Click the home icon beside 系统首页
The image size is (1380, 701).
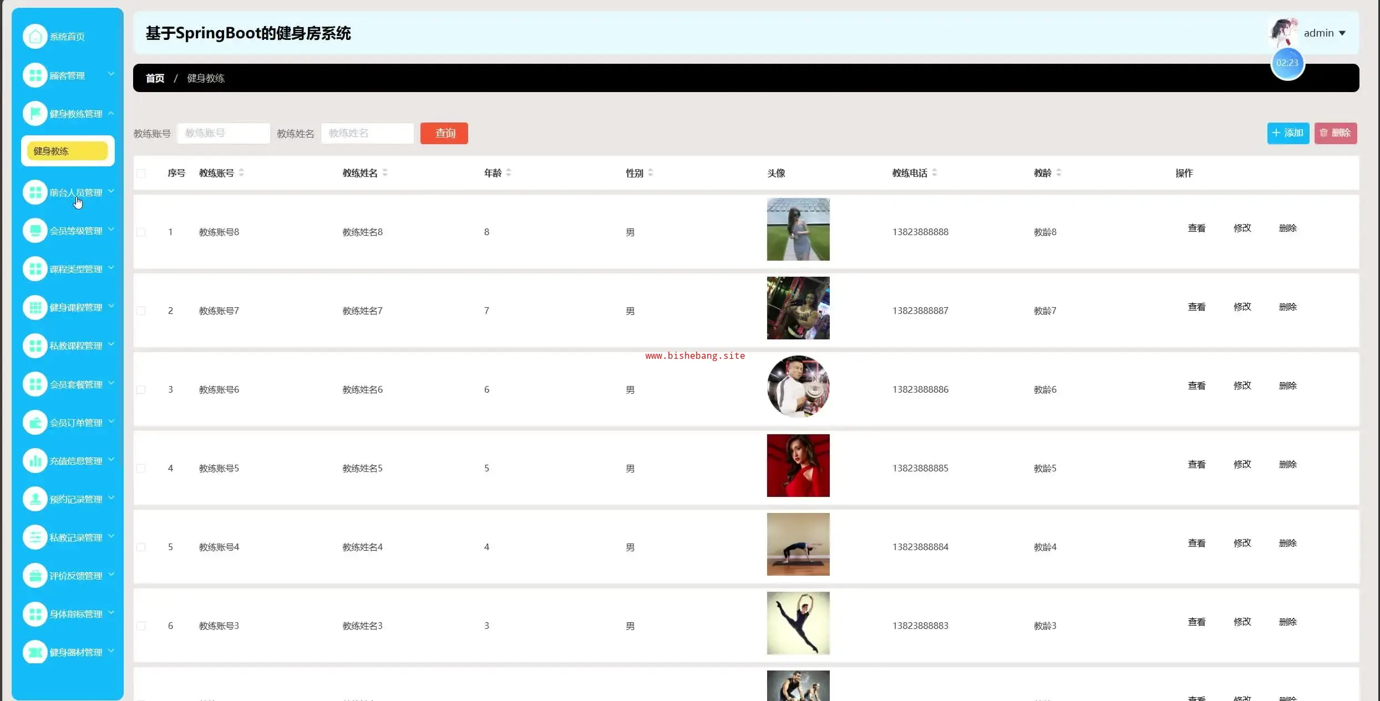(x=35, y=37)
